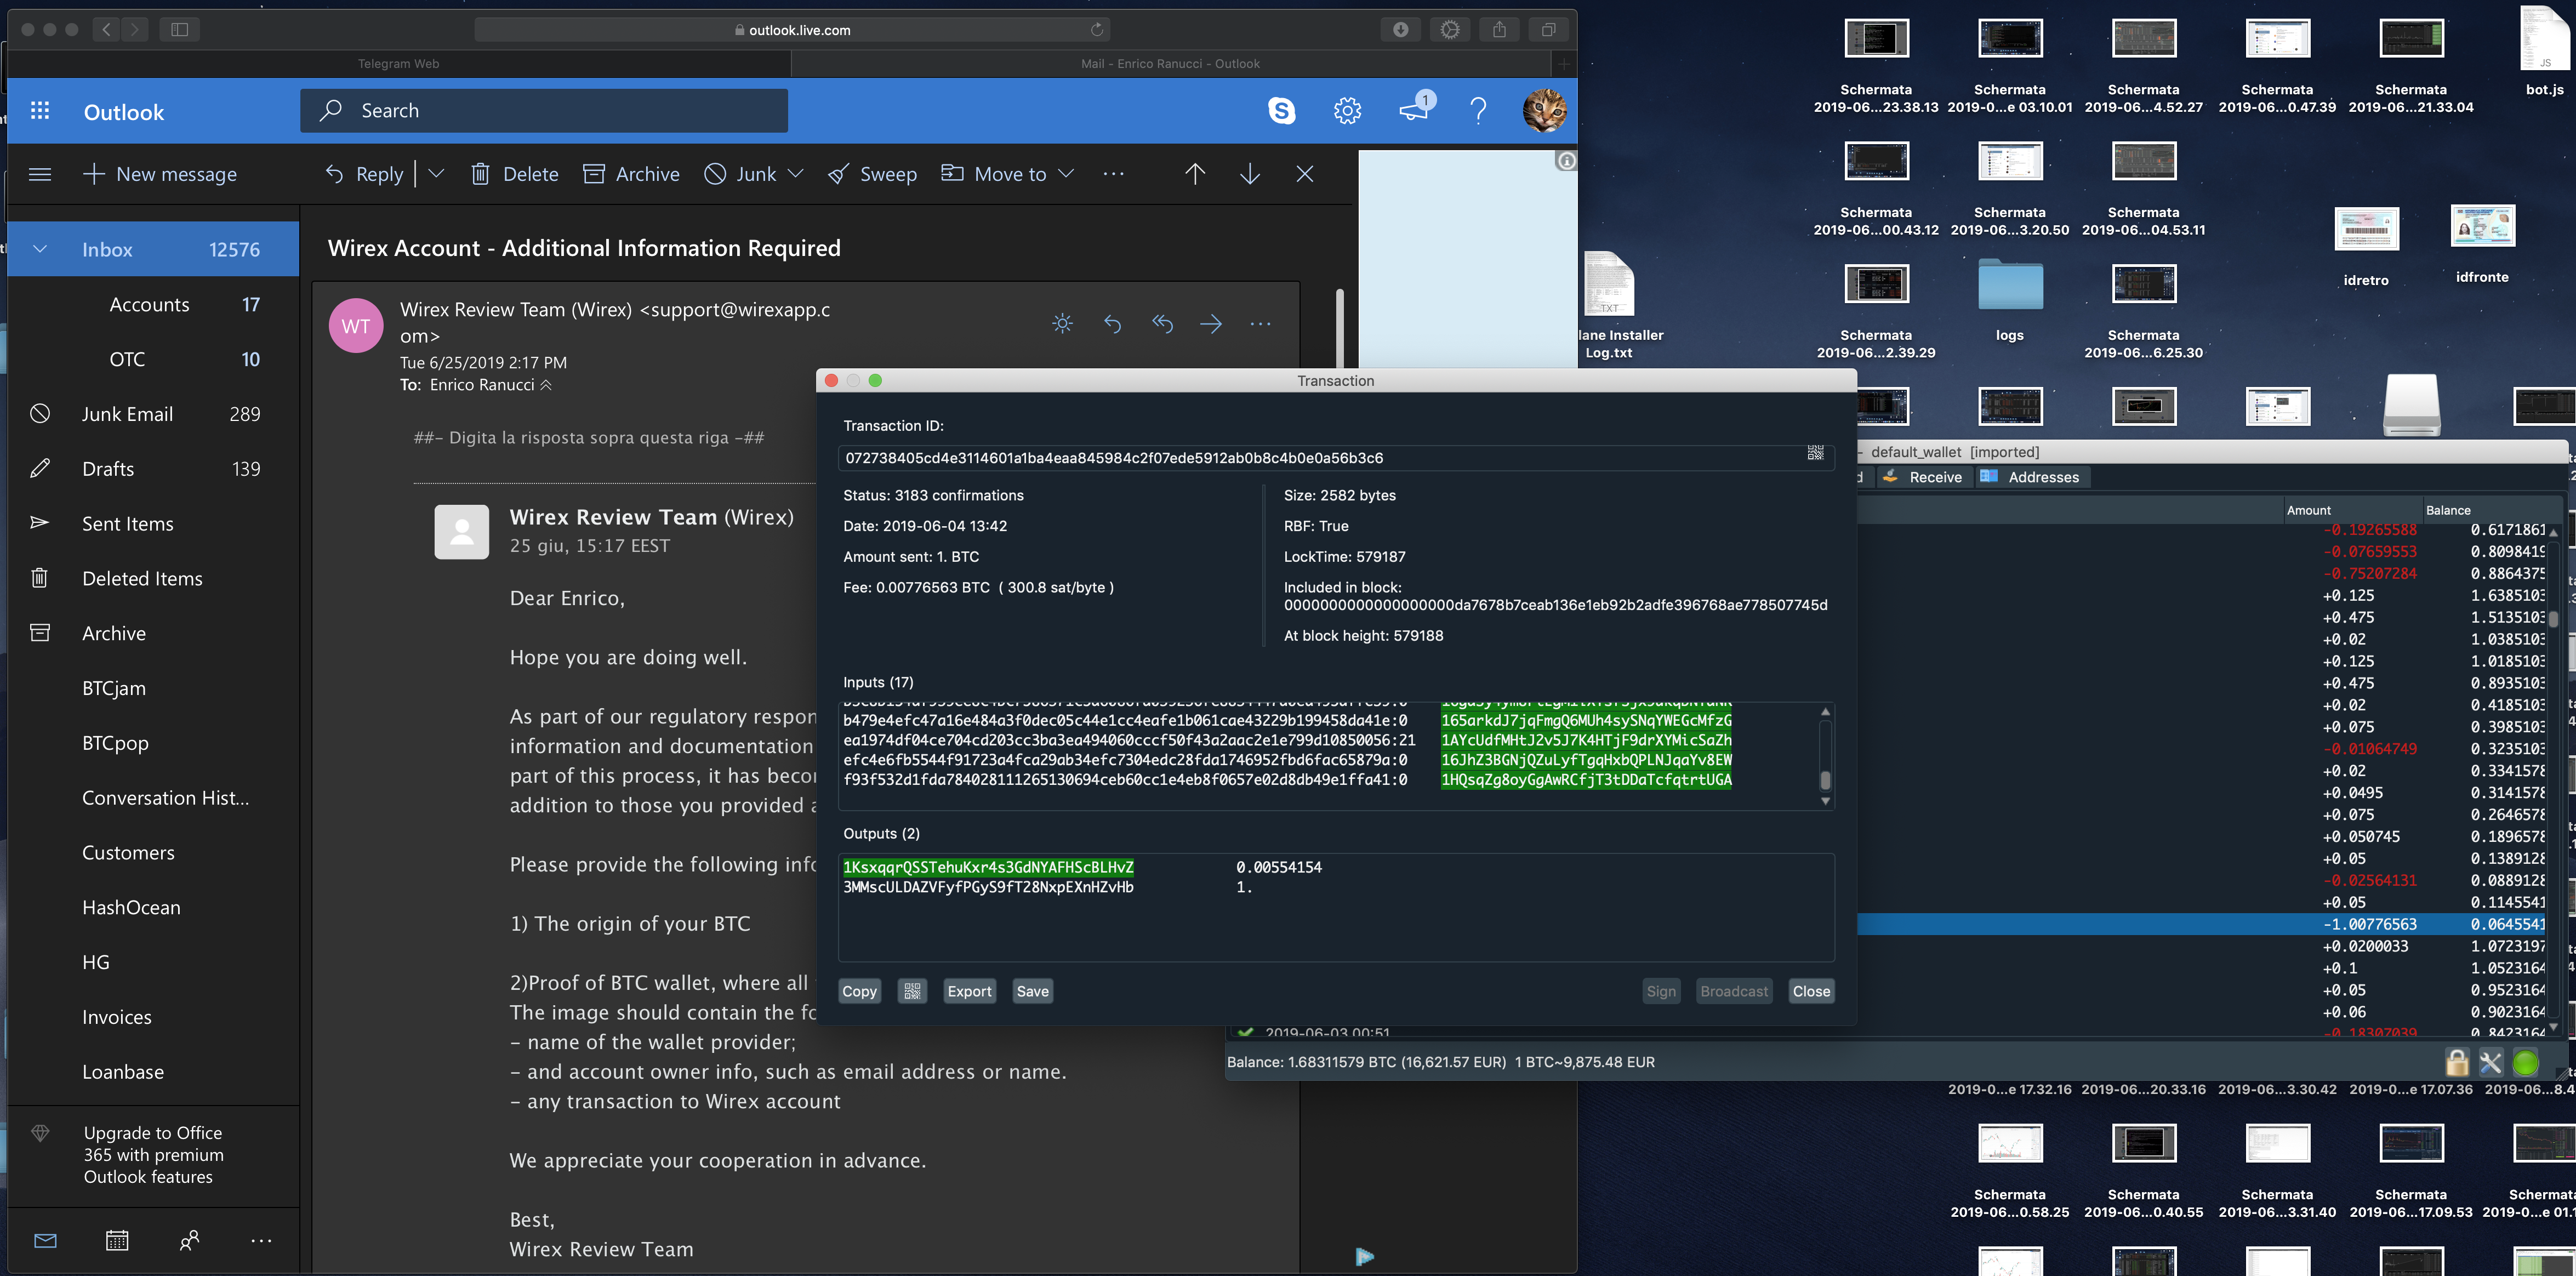This screenshot has width=2576, height=1276.
Task: Switch to Mail - Enrico Ranucci tab
Action: 1170,64
